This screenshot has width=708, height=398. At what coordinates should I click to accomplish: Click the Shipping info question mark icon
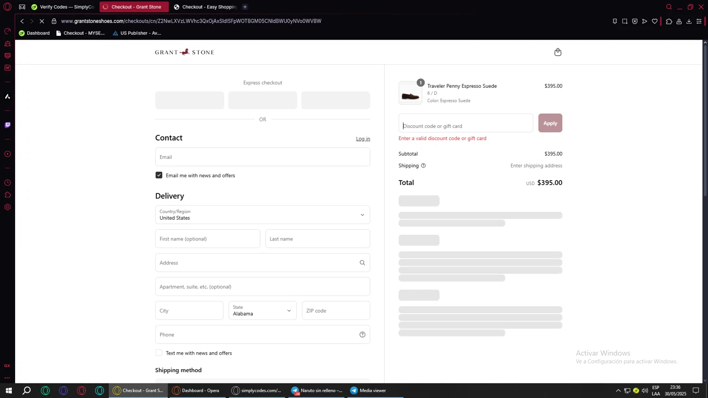tap(423, 166)
